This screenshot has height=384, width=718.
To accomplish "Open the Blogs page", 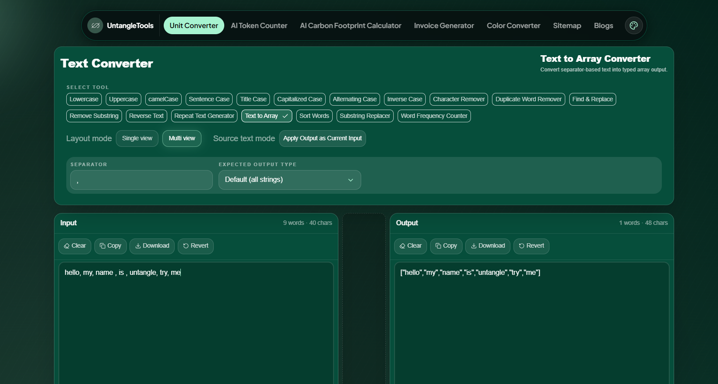I will click(x=603, y=25).
